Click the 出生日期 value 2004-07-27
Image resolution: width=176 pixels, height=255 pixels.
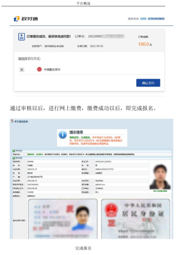(32, 169)
